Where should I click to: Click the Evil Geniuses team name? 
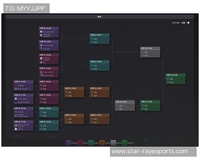tap(49, 32)
